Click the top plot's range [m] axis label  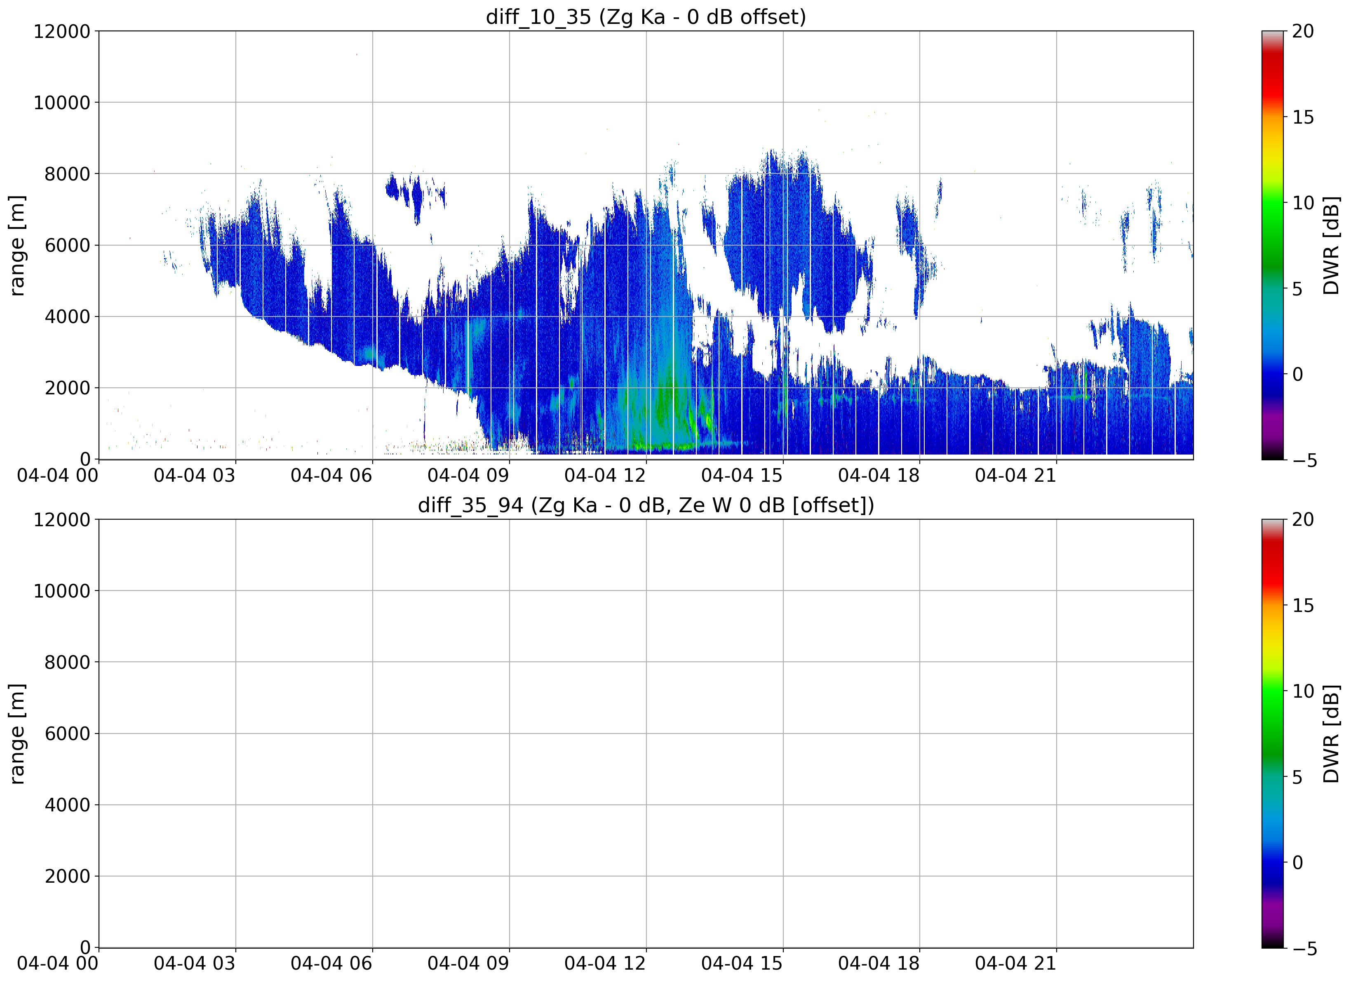tap(16, 245)
